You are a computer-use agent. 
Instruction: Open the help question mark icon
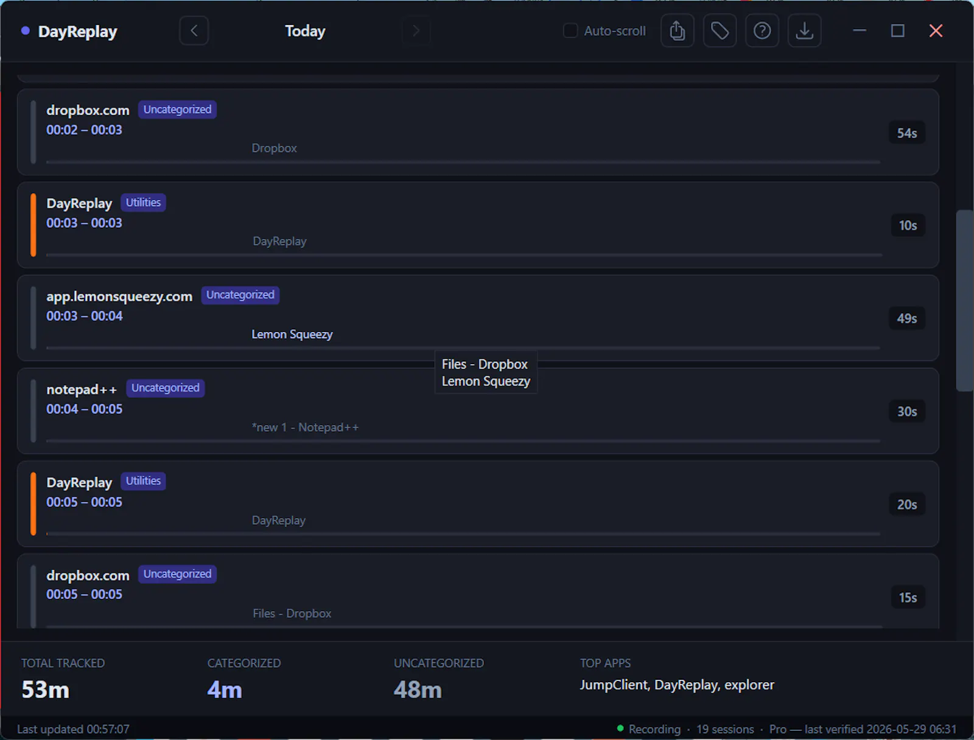762,31
